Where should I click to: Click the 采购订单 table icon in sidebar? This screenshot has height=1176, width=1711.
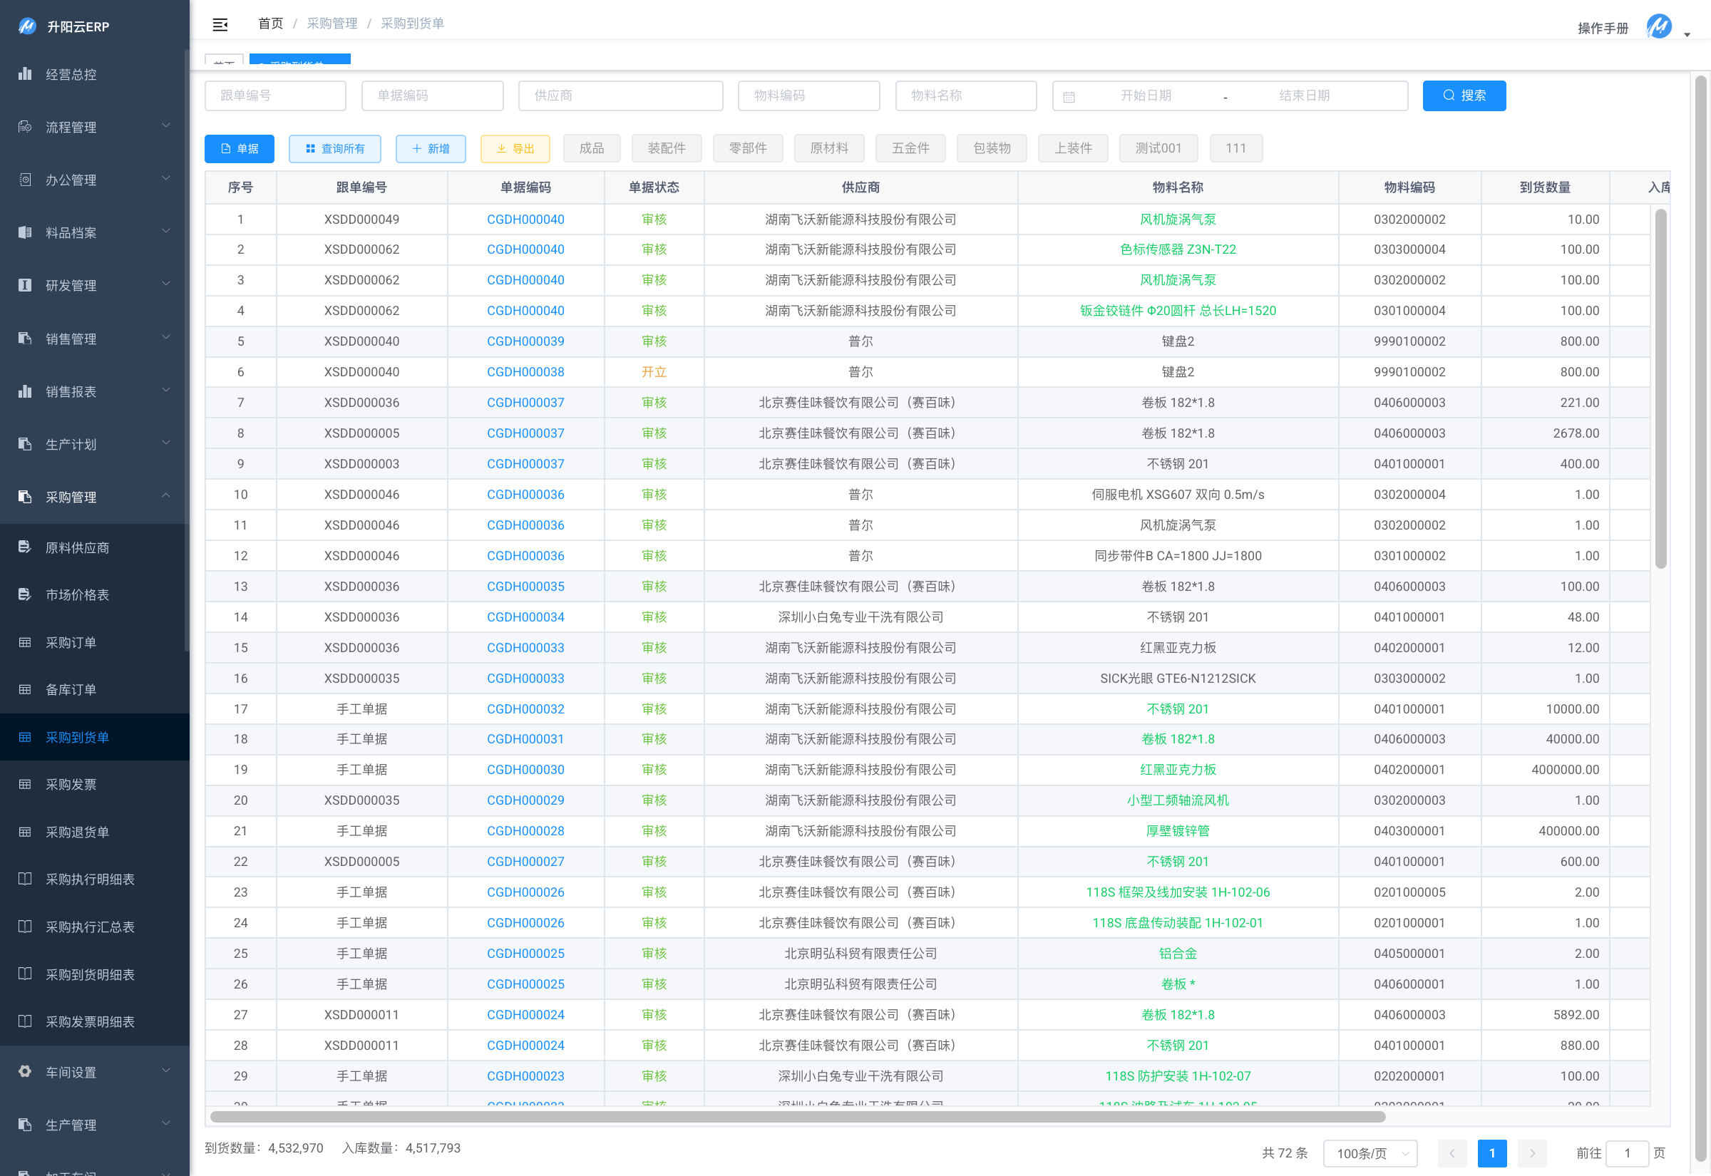pyautogui.click(x=25, y=643)
